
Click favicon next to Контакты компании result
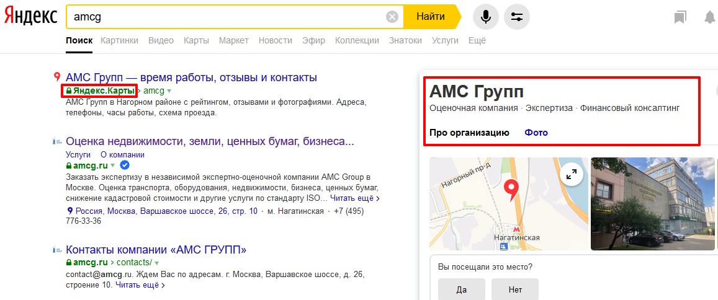(56, 250)
